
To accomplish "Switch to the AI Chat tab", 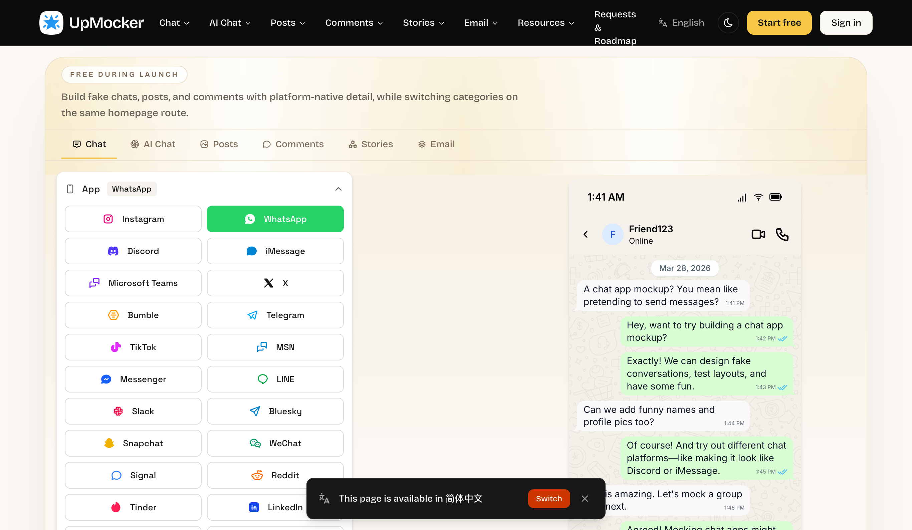I will pyautogui.click(x=153, y=144).
